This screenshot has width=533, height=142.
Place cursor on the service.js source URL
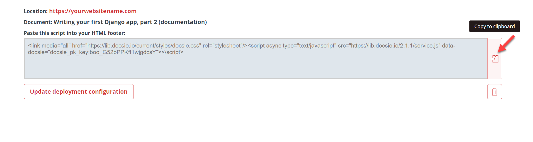coord(395,46)
